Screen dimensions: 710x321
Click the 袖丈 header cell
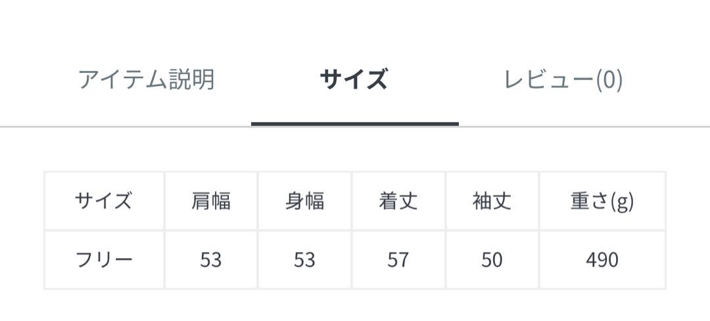pyautogui.click(x=492, y=201)
